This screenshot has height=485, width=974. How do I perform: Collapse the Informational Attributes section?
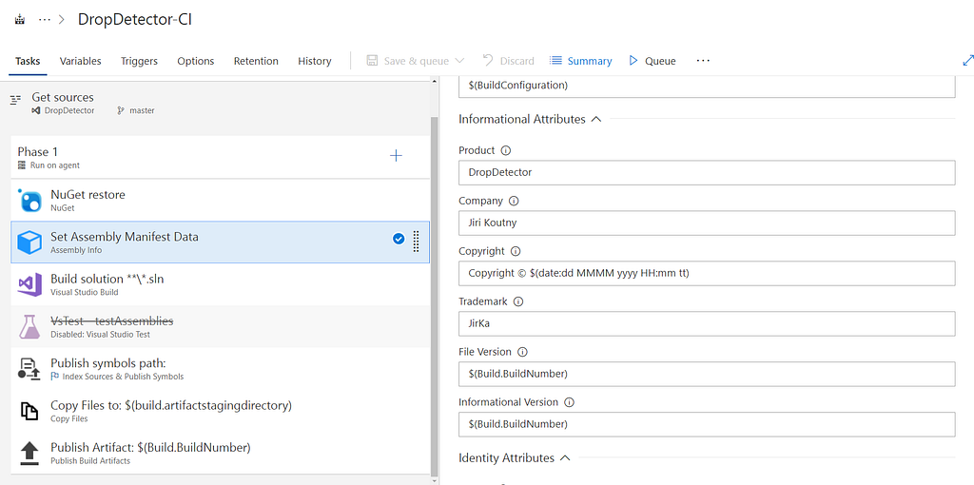(530, 119)
